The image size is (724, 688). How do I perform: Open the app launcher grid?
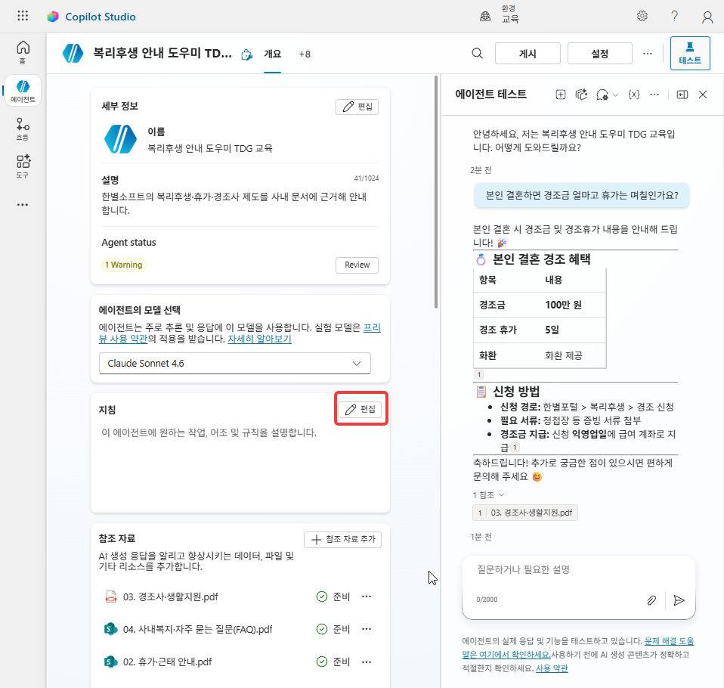(23, 16)
